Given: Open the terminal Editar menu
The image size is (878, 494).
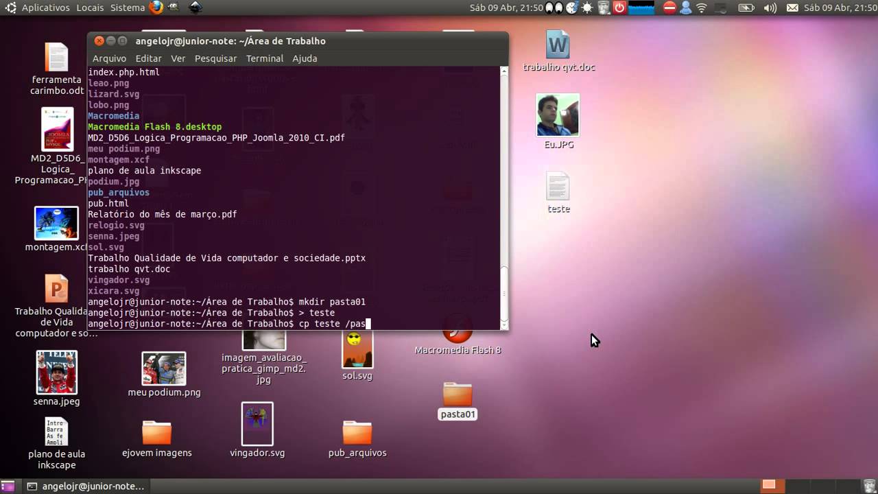Looking at the screenshot, I should tap(149, 58).
